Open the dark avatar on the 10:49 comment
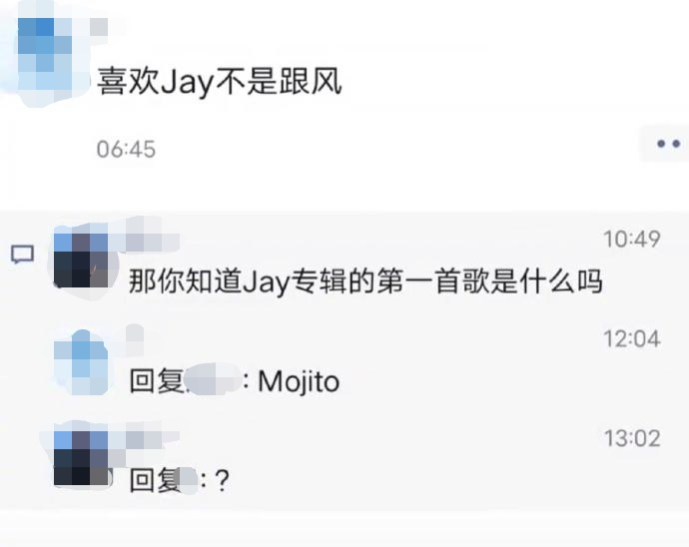This screenshot has width=689, height=547. (x=81, y=261)
